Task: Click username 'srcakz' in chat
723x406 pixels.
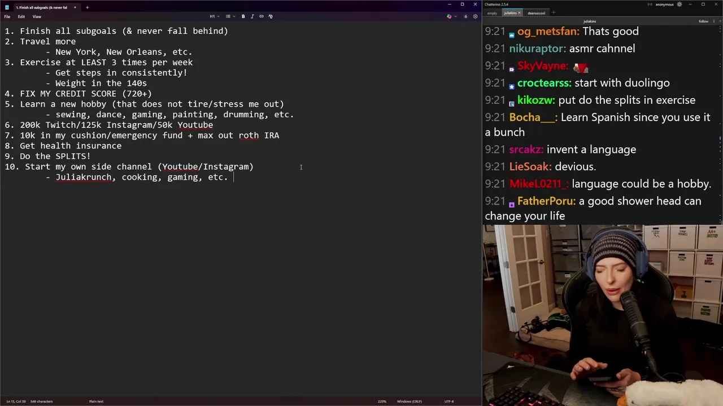Action: click(526, 149)
